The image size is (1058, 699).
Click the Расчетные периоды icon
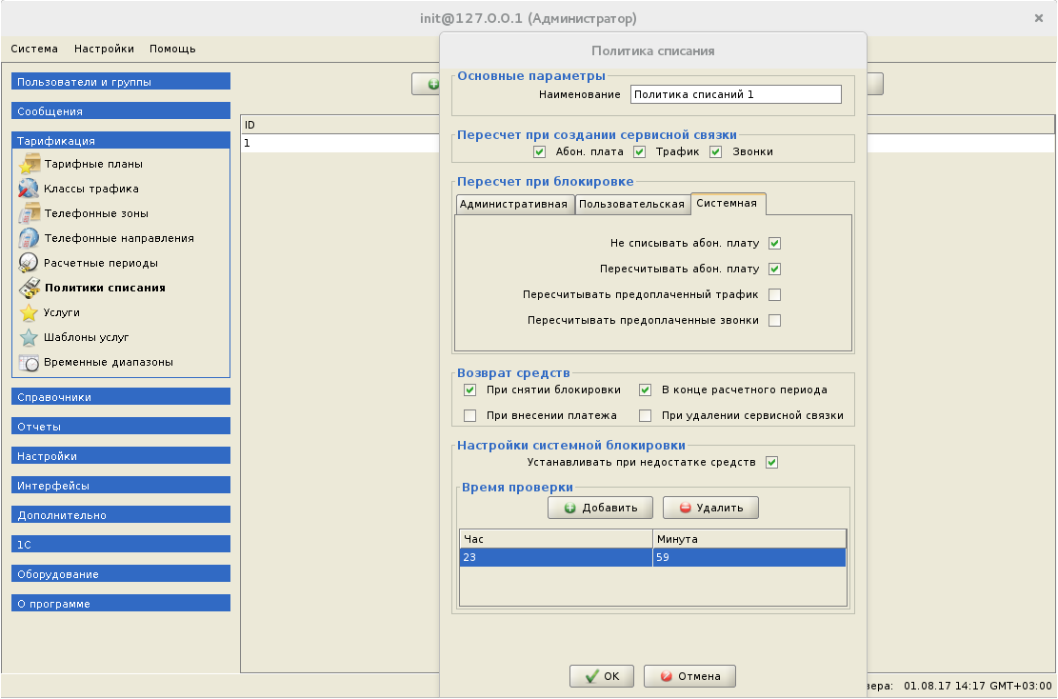point(29,263)
